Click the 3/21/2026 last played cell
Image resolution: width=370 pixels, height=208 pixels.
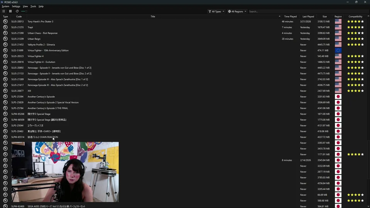point(305,21)
